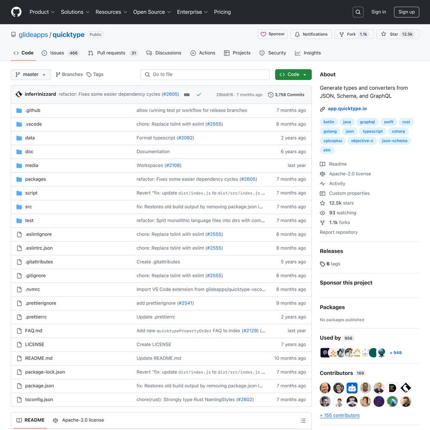430x430 pixels.
Task: Open the green Code dropdown button
Action: point(293,74)
